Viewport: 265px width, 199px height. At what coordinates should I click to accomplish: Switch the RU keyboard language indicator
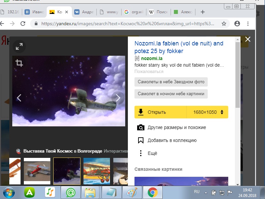[x=197, y=192]
